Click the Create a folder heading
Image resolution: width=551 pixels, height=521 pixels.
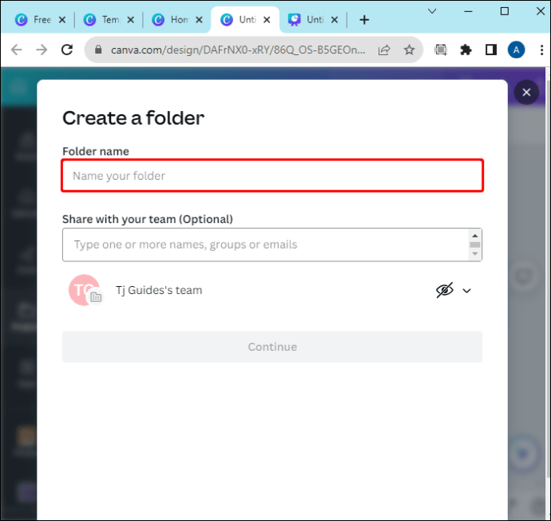(133, 117)
